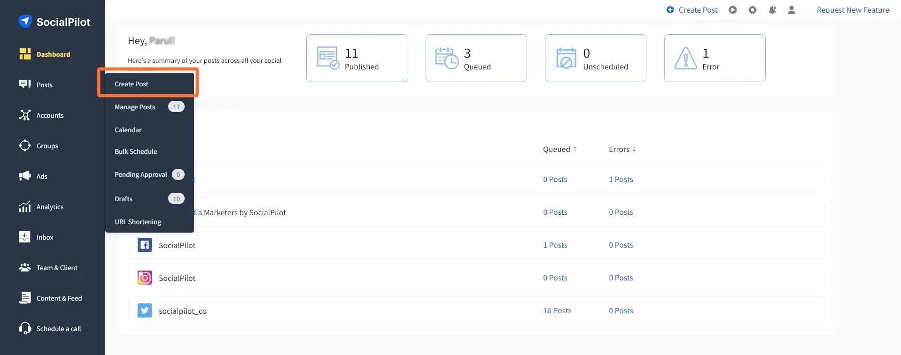Click the Facebook icon for SocialPilot
Viewport: 901px width, 355px height.
[145, 245]
